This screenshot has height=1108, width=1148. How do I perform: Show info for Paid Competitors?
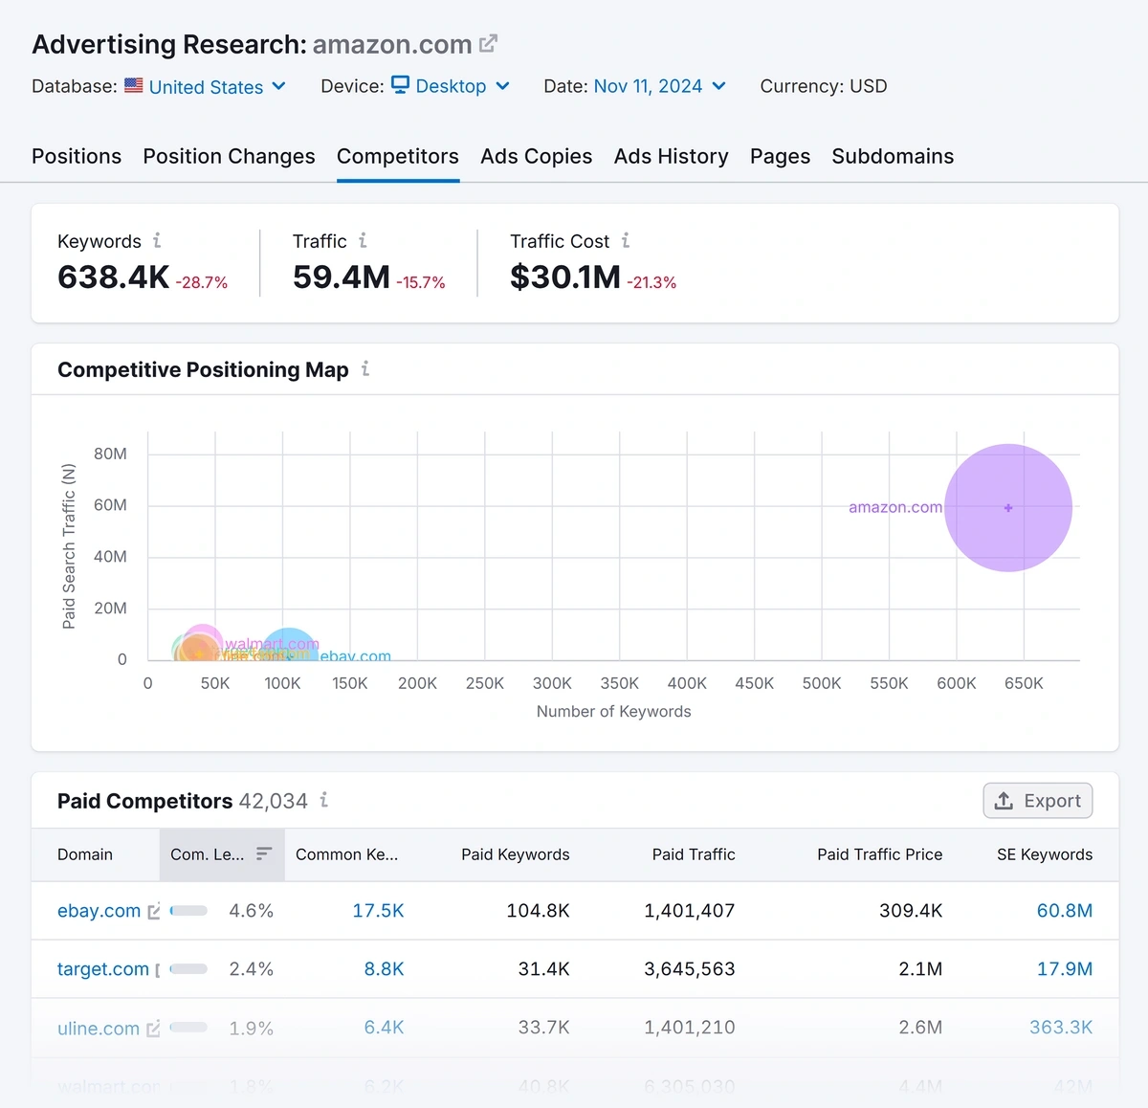(x=324, y=800)
